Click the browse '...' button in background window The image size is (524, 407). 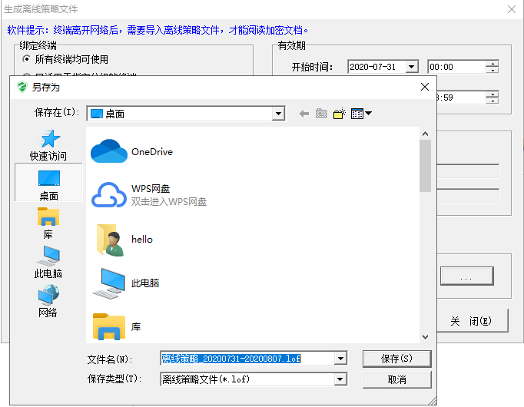point(466,276)
